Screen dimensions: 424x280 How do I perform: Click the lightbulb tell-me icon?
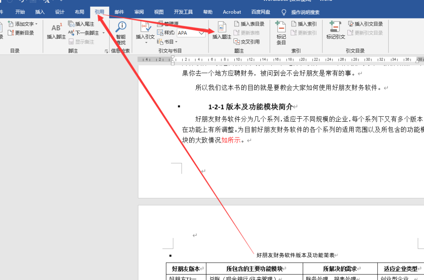click(x=284, y=12)
